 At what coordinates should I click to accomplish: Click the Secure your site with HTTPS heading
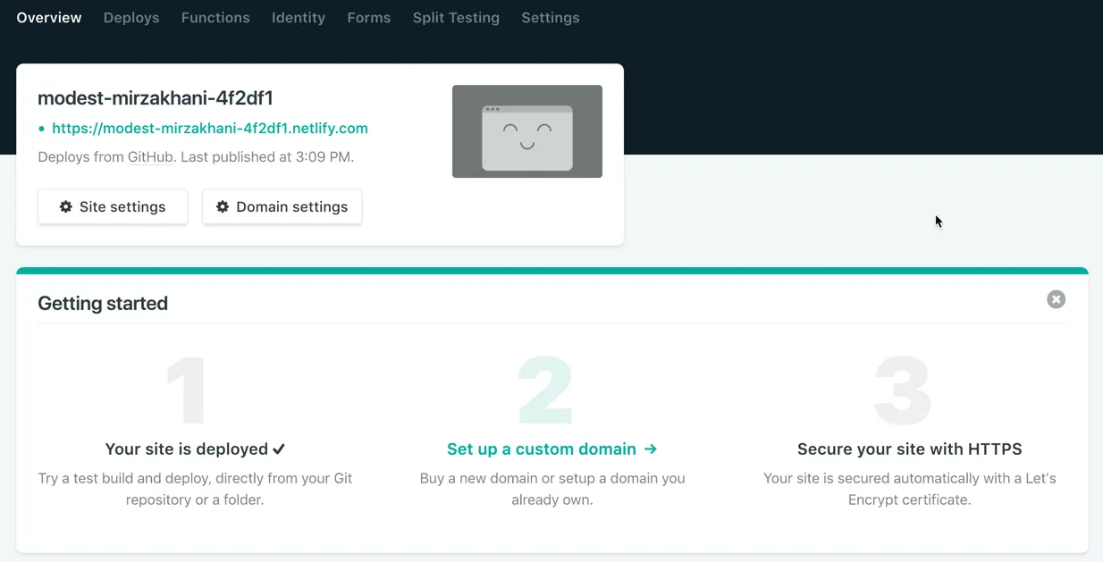pyautogui.click(x=909, y=449)
